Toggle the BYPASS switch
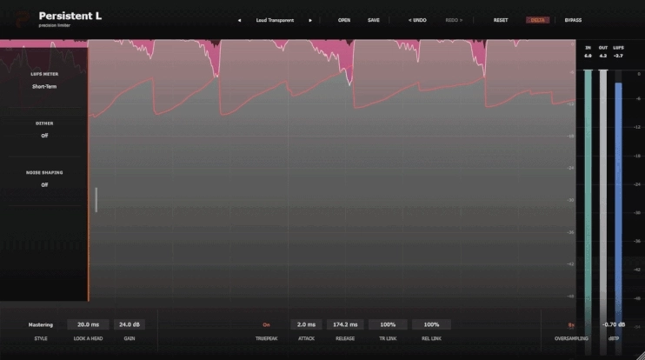 click(x=573, y=20)
